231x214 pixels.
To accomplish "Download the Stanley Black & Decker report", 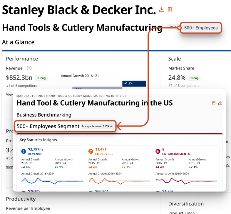I will [161, 9].
